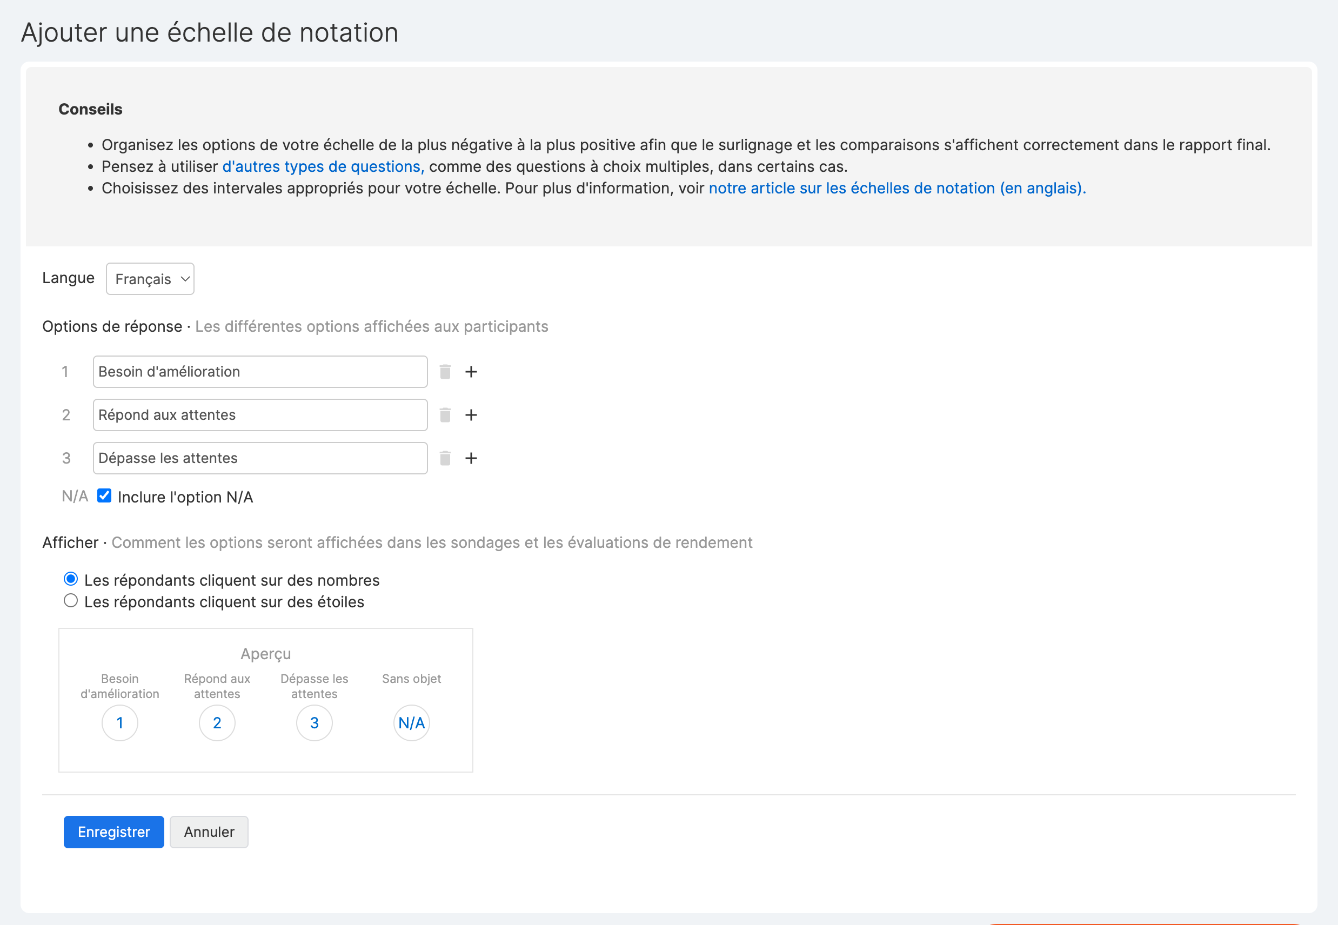The image size is (1338, 925).
Task: Click Dépasse les attentes text field
Action: (x=260, y=458)
